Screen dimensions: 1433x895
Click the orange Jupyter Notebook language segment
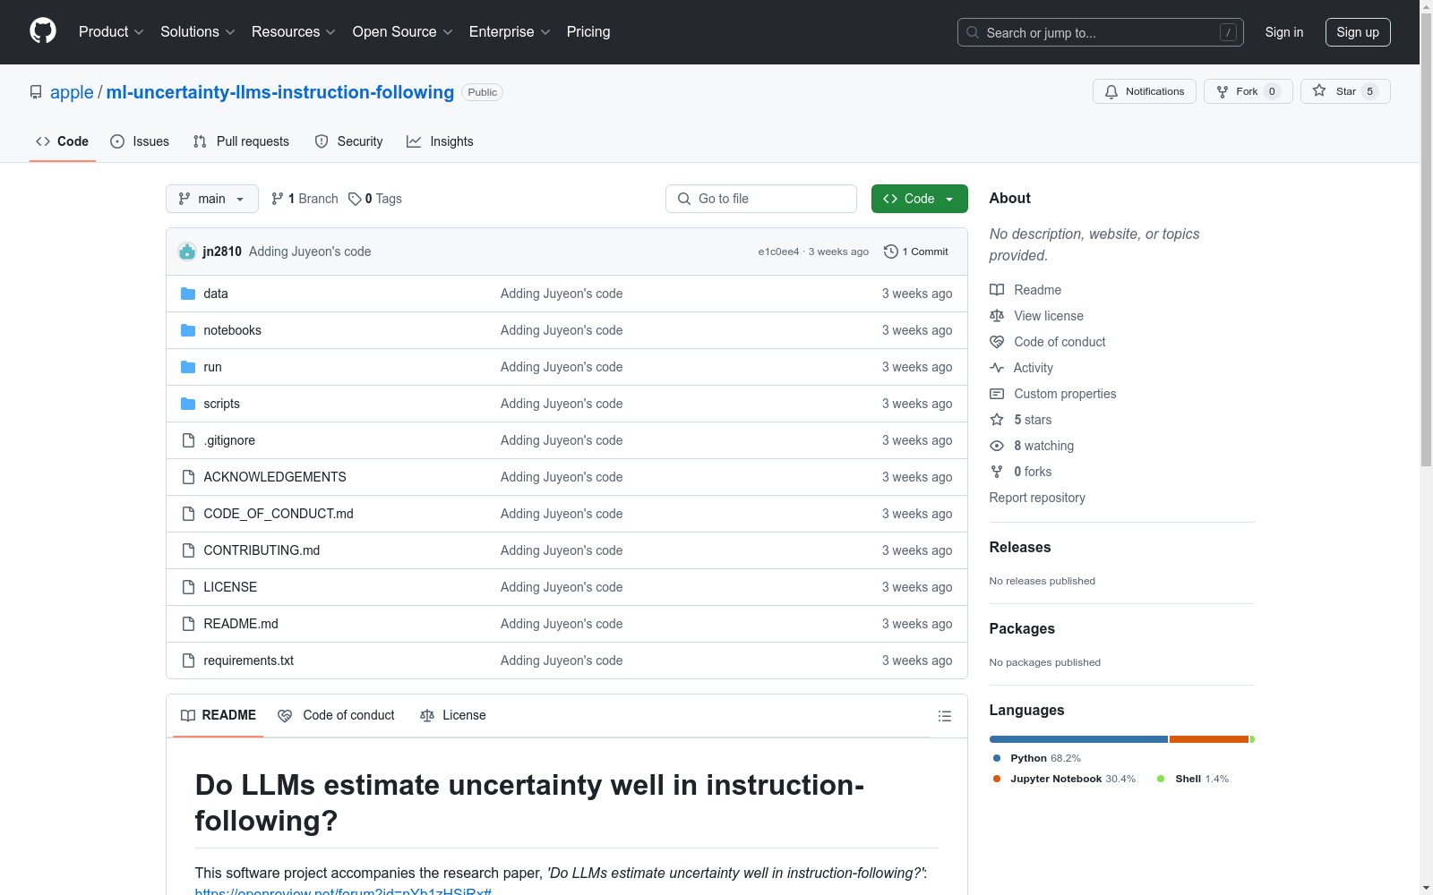pos(1208,739)
